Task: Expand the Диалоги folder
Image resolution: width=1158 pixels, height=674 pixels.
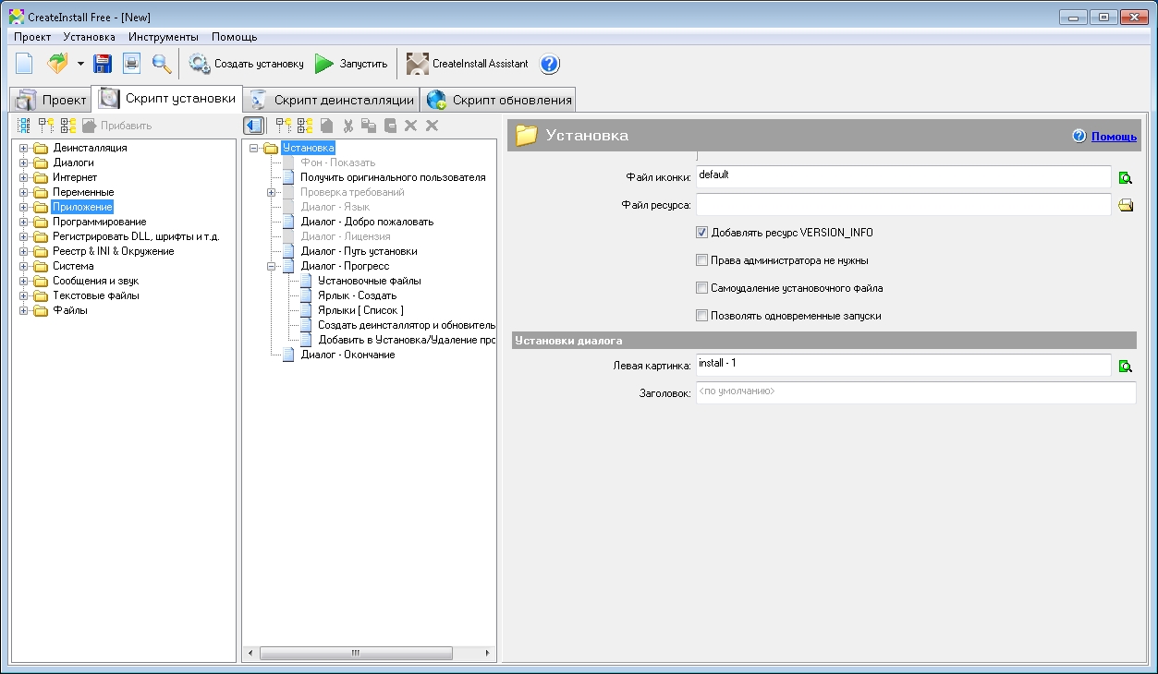Action: coord(23,162)
